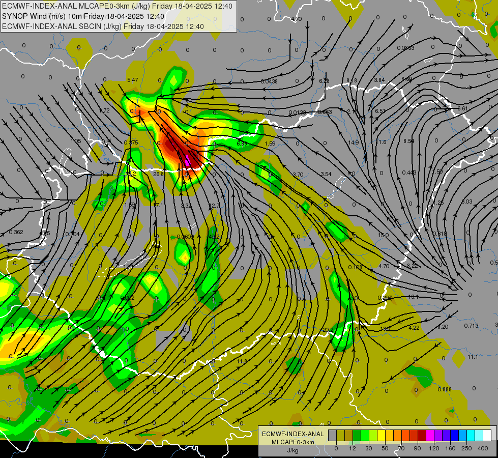
Task: Click the map value 12.7
Action: 214,206
